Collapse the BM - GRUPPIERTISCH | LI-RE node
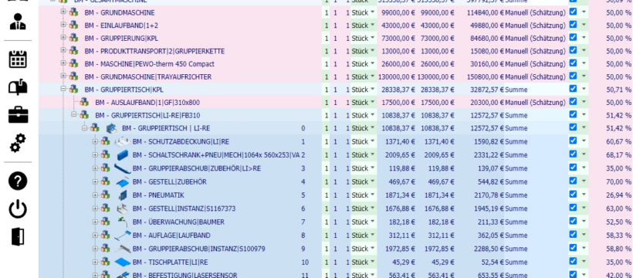The image size is (633, 278). click(84, 127)
